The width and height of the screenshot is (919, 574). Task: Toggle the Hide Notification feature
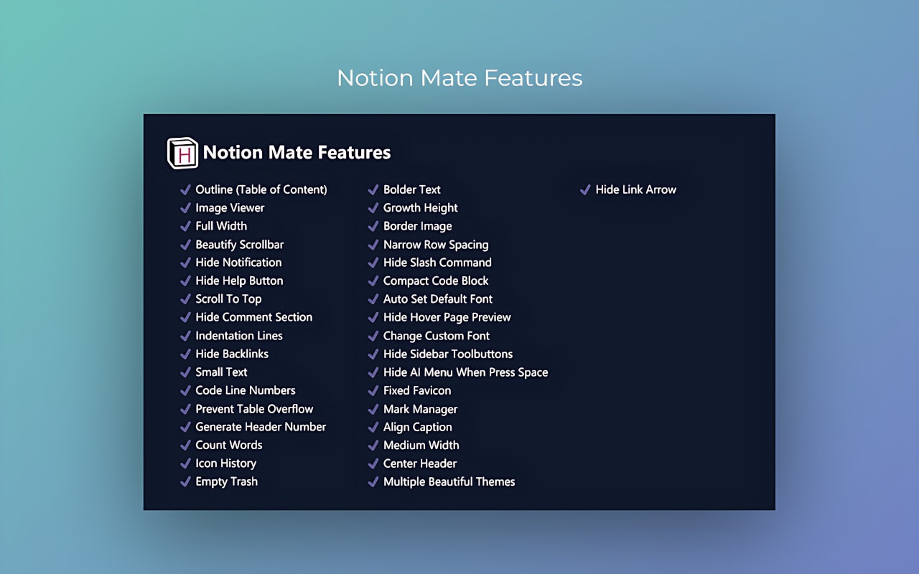238,262
